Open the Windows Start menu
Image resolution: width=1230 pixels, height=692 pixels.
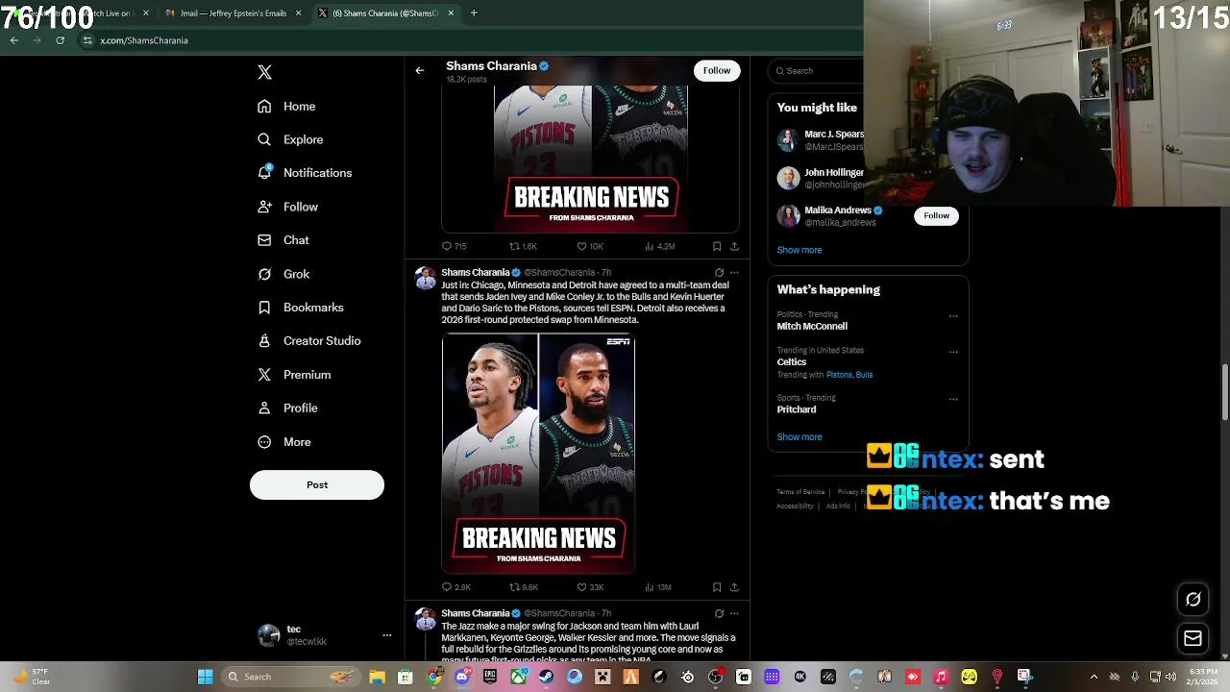205,677
